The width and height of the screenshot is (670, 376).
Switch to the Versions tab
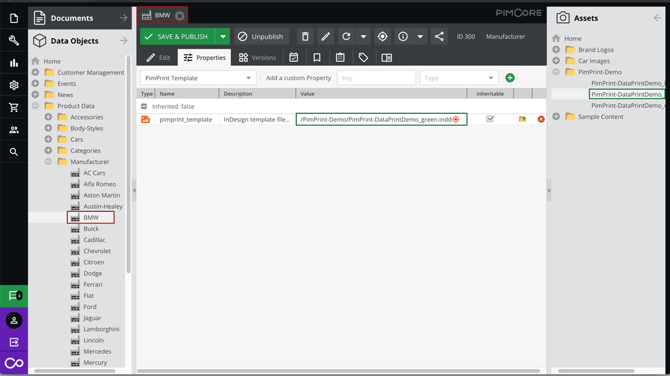257,58
